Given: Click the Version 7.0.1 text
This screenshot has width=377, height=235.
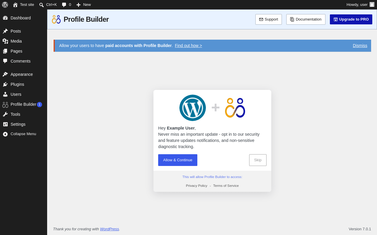Looking at the screenshot, I should click(360, 229).
